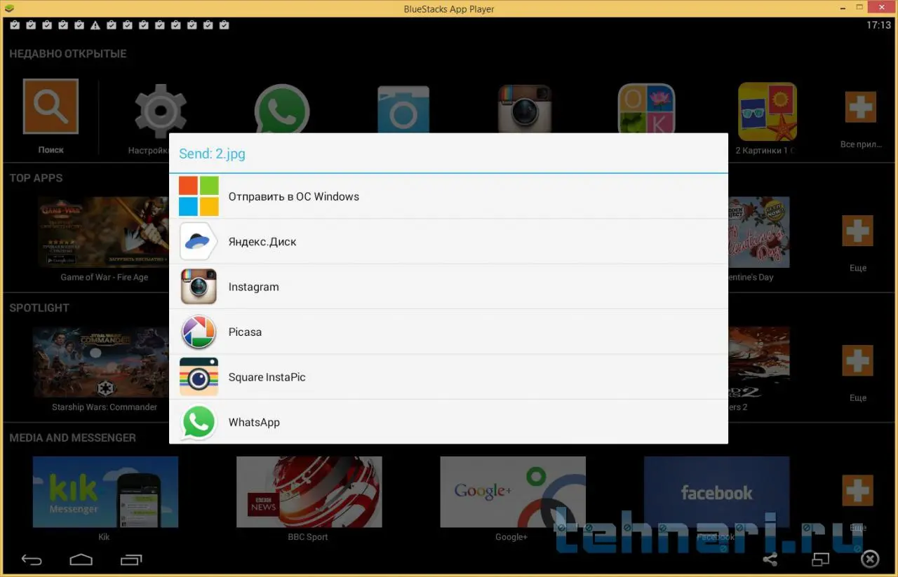This screenshot has height=577, width=898.
Task: Open the Facebook tile
Action: click(716, 492)
